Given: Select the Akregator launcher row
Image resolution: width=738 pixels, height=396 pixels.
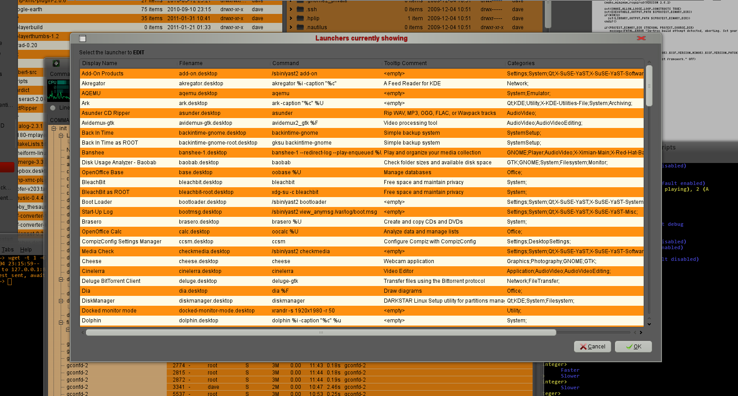Looking at the screenshot, I should coord(362,84).
